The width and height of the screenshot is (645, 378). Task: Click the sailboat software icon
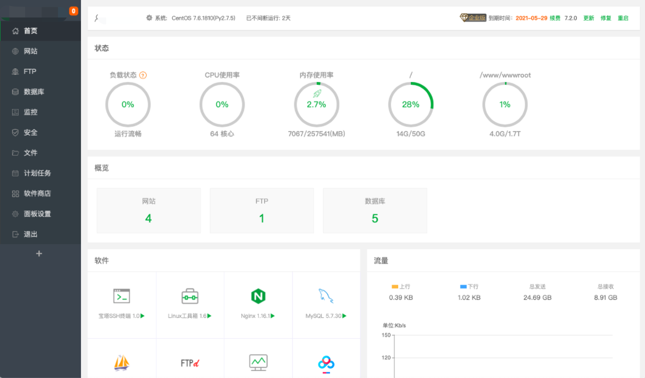(121, 363)
